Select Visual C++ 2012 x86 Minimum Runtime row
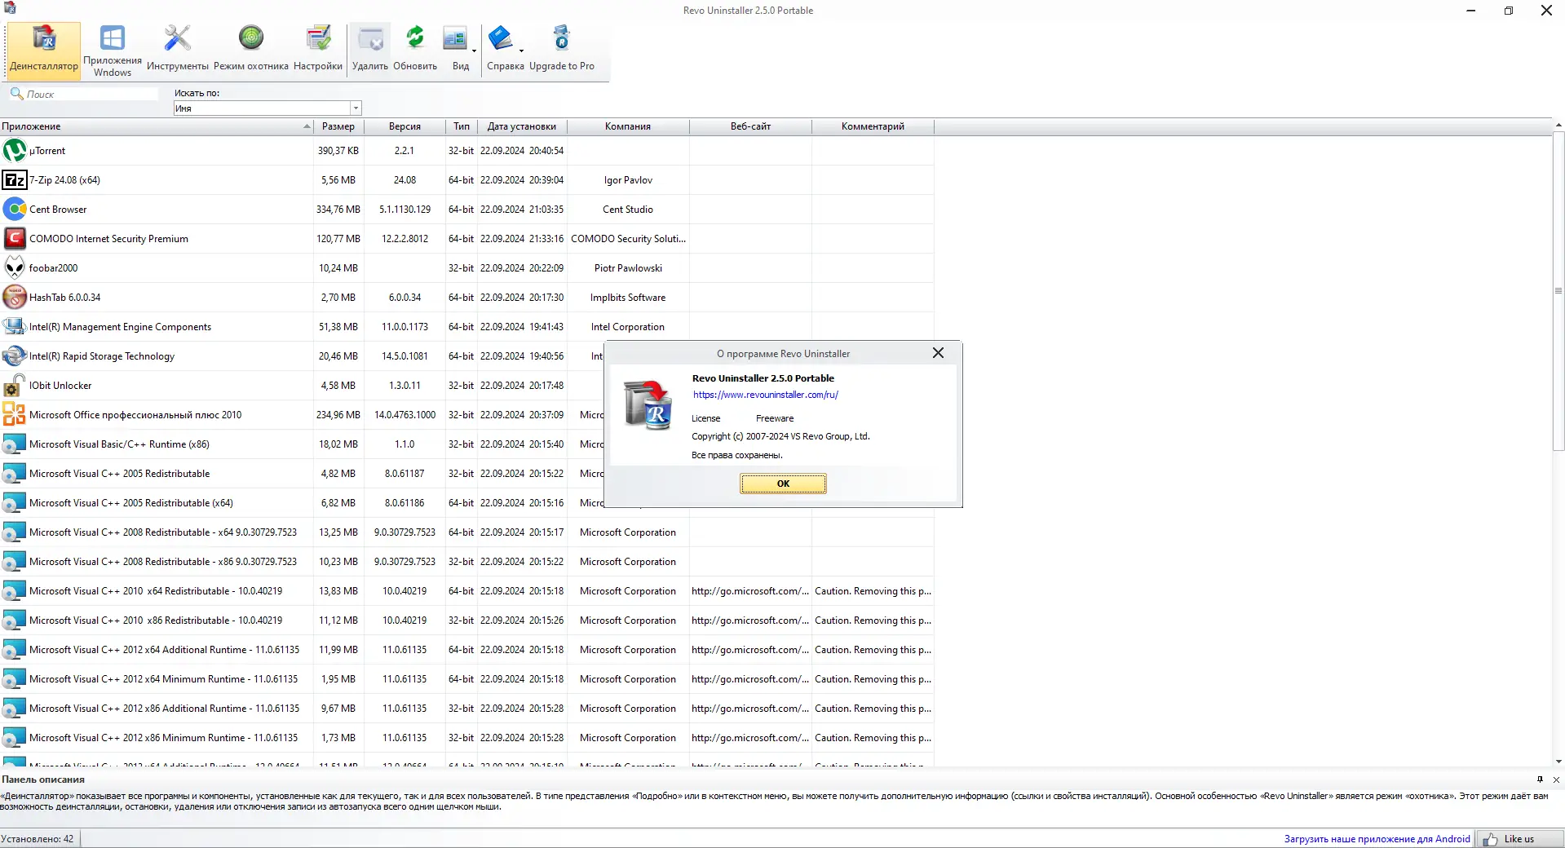1565x848 pixels. [x=466, y=738]
